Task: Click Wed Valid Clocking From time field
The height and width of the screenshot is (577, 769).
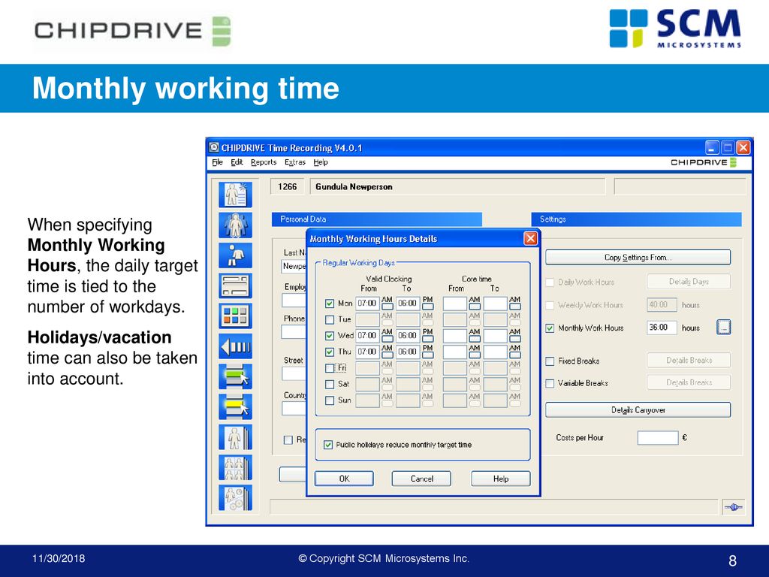Action: [367, 336]
